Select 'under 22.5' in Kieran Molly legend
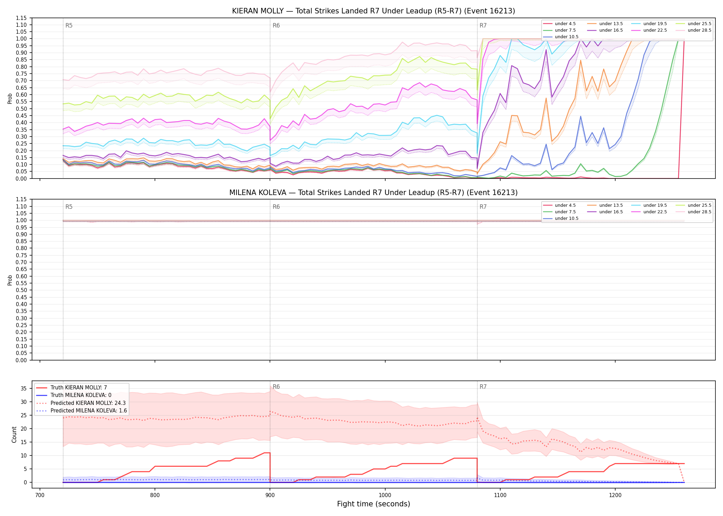 [x=649, y=30]
